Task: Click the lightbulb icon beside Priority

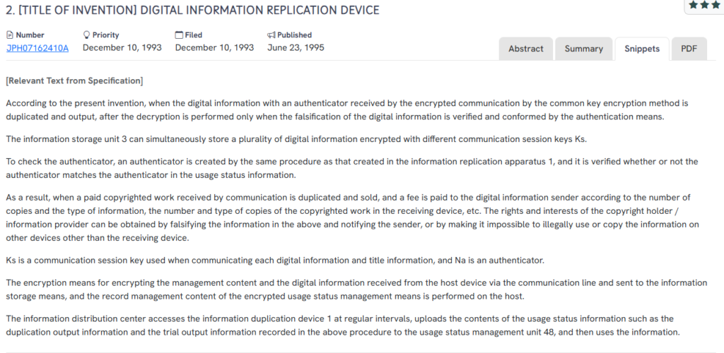Action: tap(87, 35)
